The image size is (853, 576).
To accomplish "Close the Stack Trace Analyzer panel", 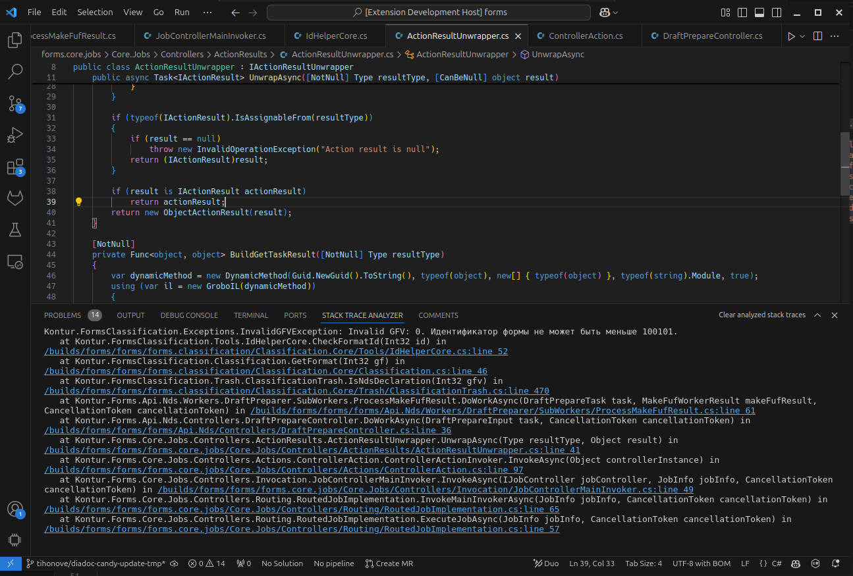I will [x=835, y=315].
